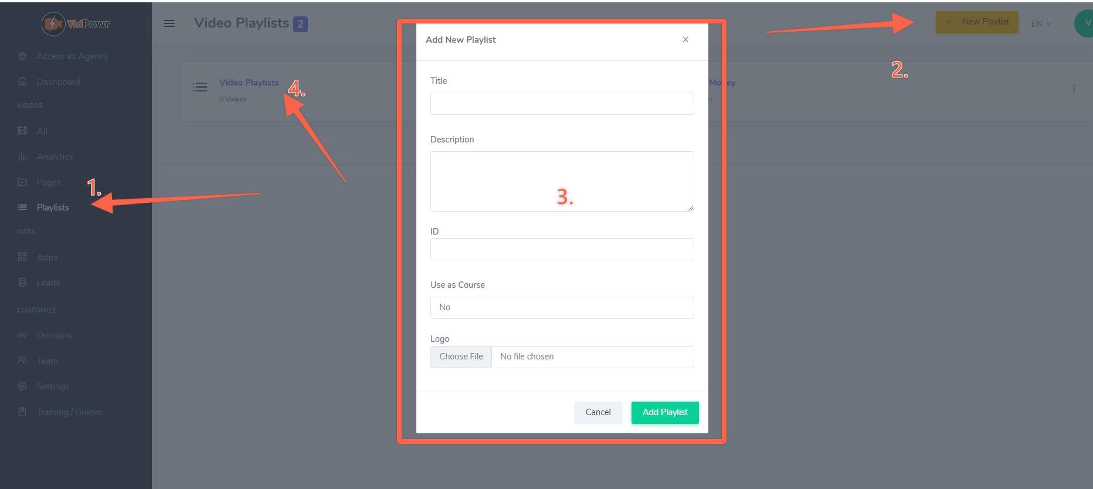Click the Team people icon
The width and height of the screenshot is (1093, 489).
coord(22,360)
